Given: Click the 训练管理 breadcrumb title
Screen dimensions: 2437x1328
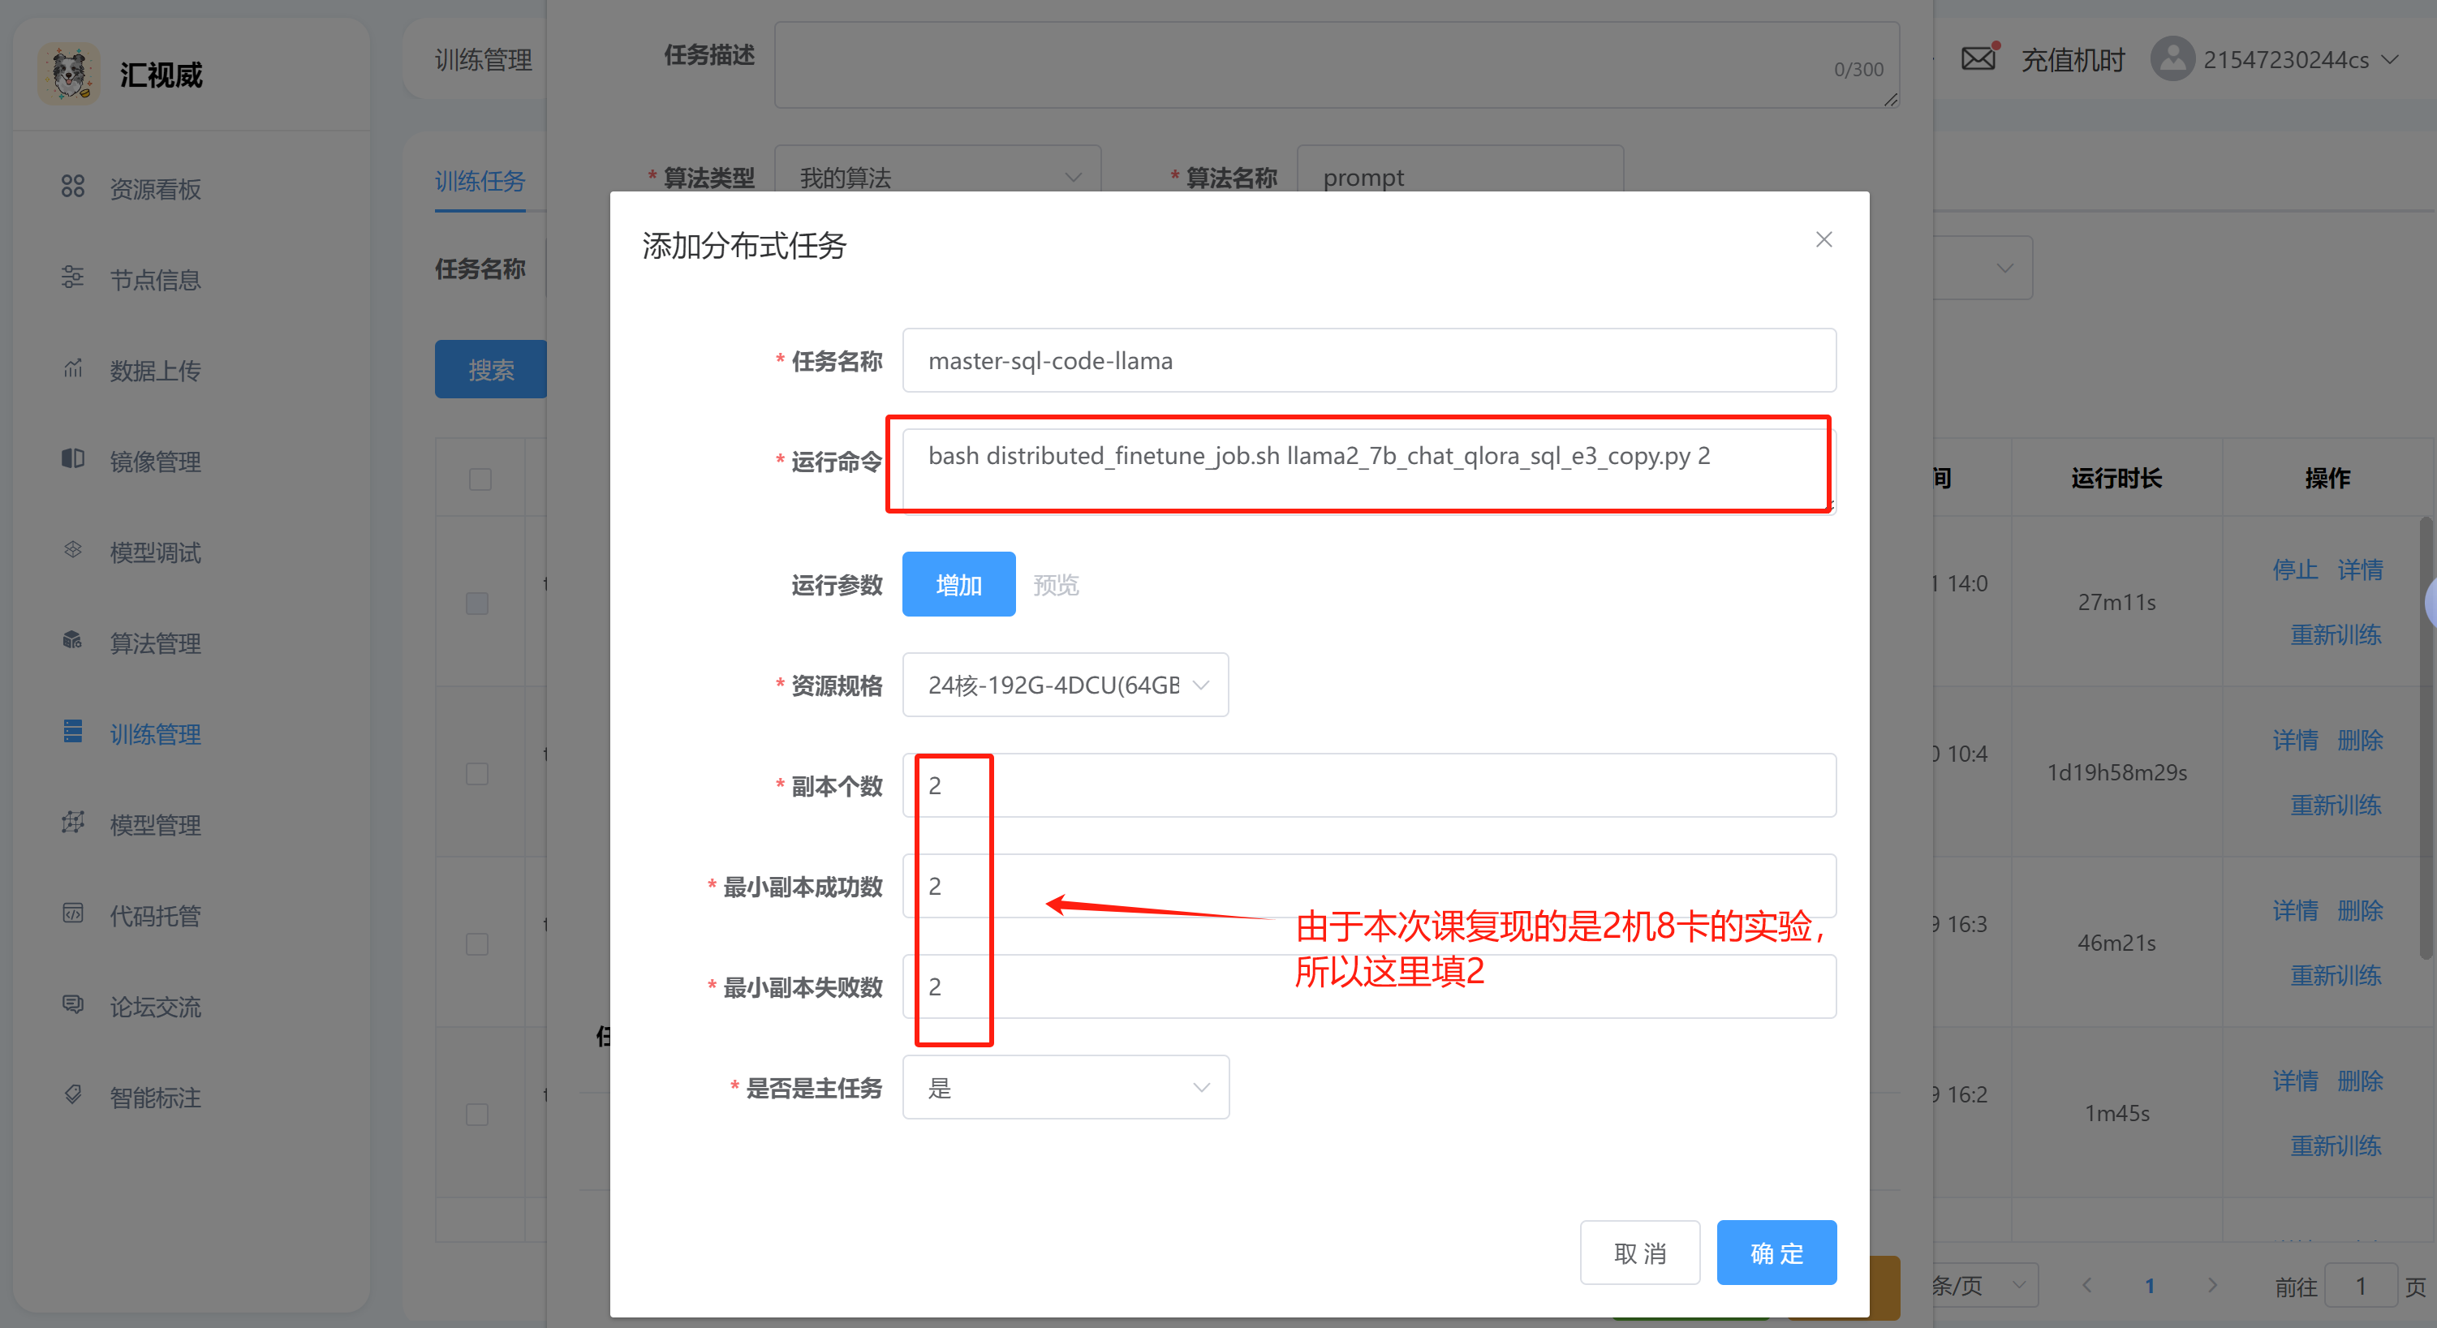Looking at the screenshot, I should point(484,59).
